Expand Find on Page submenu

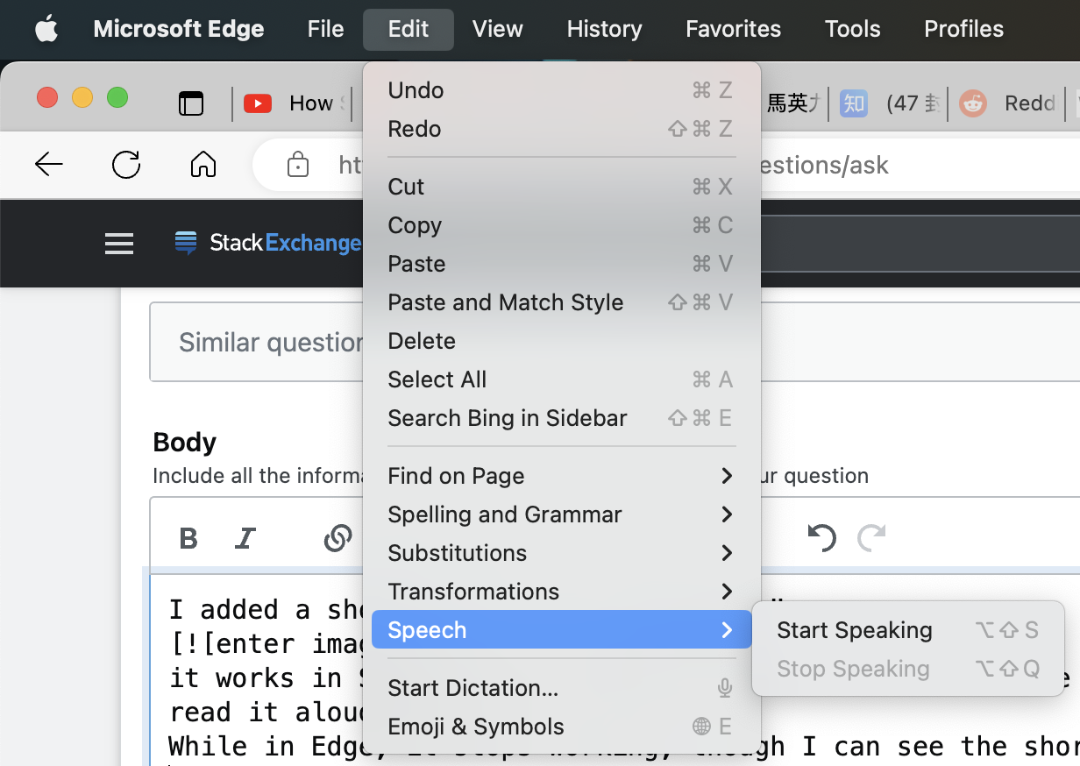[x=562, y=476]
